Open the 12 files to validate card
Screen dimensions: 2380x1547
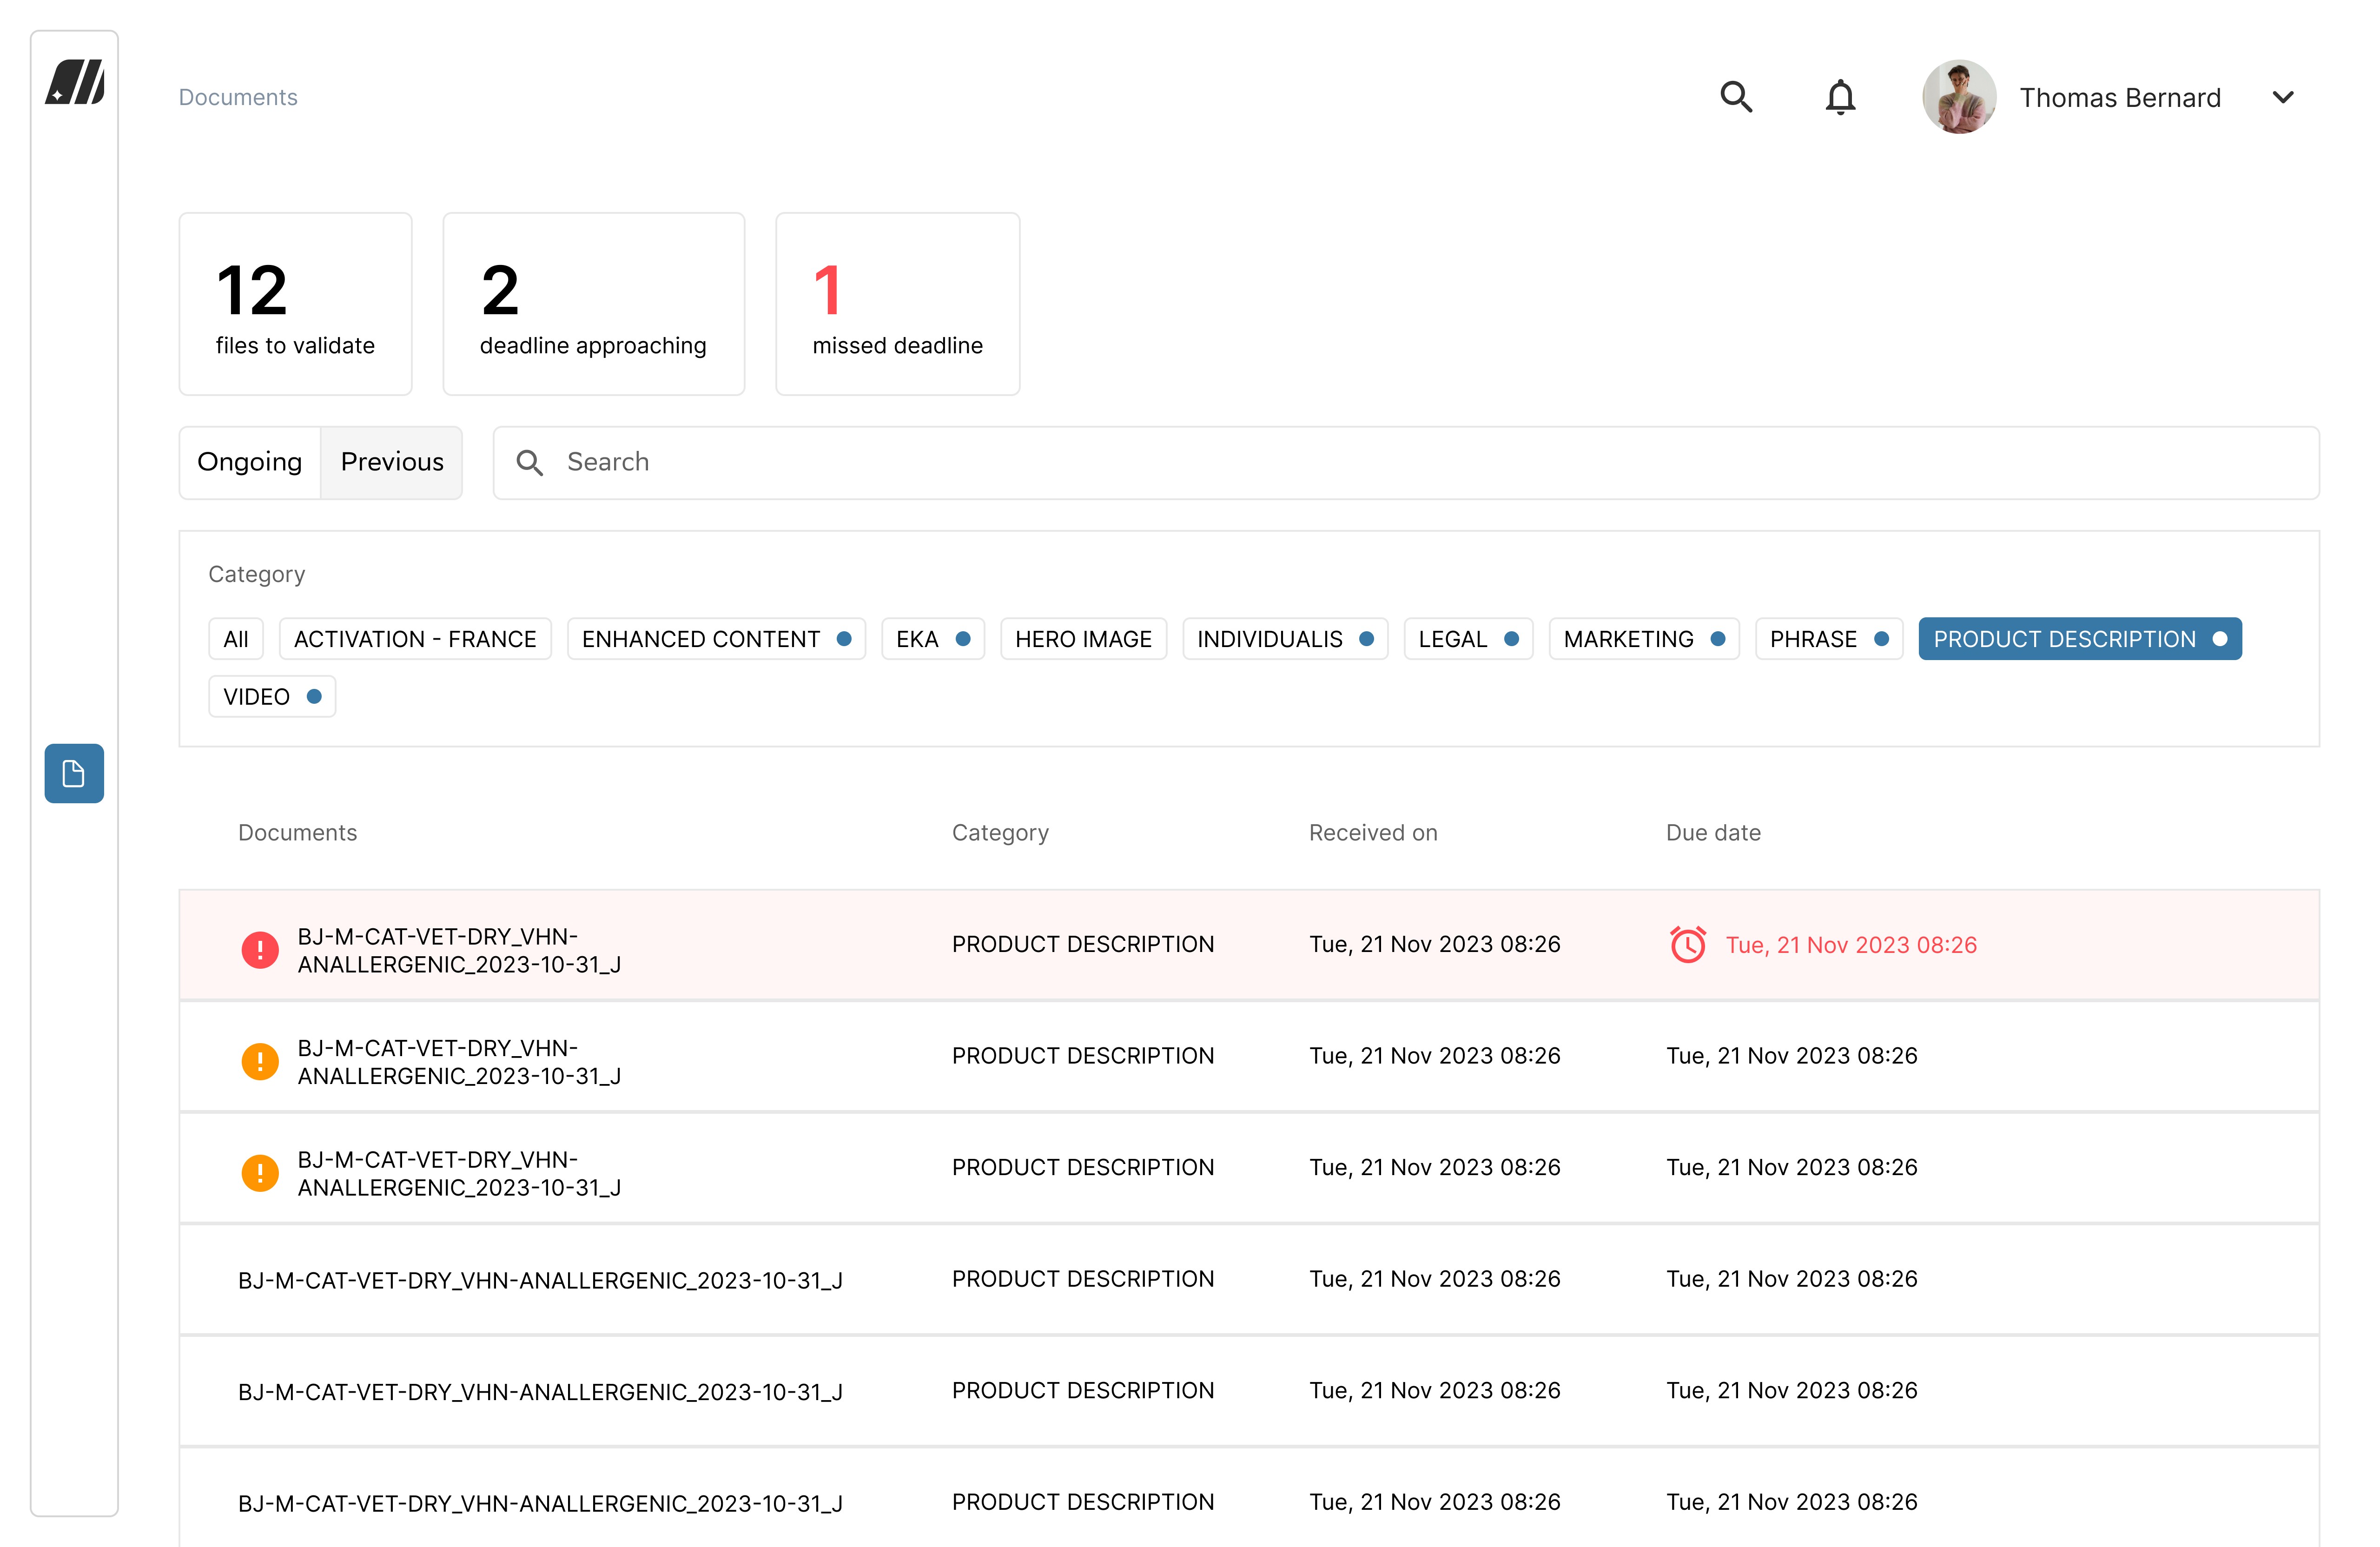(295, 303)
